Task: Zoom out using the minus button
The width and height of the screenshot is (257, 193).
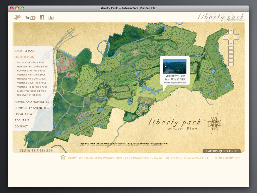Action: (x=231, y=64)
